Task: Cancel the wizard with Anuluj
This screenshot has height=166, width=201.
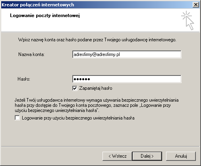Action: pos(181,156)
